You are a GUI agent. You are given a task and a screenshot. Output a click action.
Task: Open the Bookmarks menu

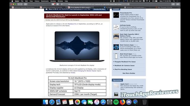click(x=45, y=1)
